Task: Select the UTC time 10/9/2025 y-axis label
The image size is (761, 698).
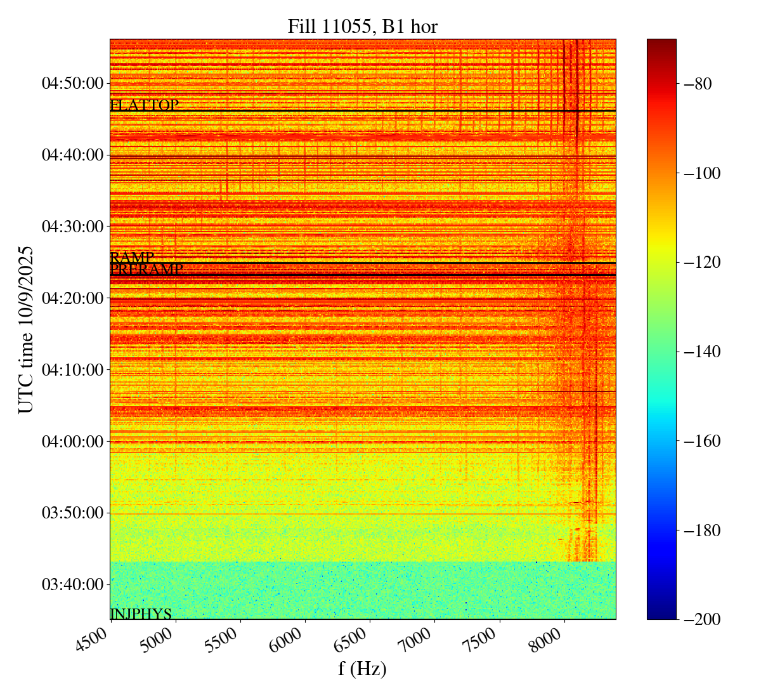Action: [x=26, y=329]
